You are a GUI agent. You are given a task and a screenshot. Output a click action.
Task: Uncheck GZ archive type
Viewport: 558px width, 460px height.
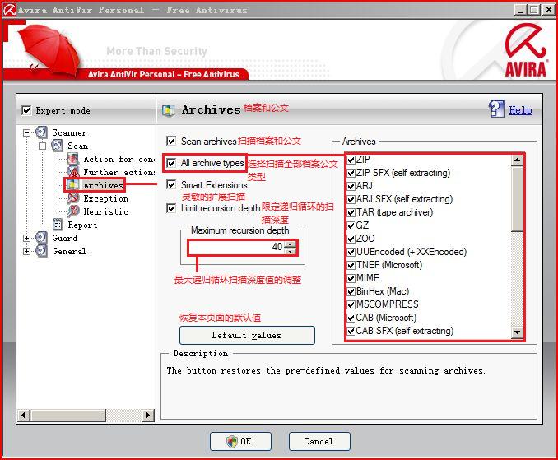pos(351,225)
